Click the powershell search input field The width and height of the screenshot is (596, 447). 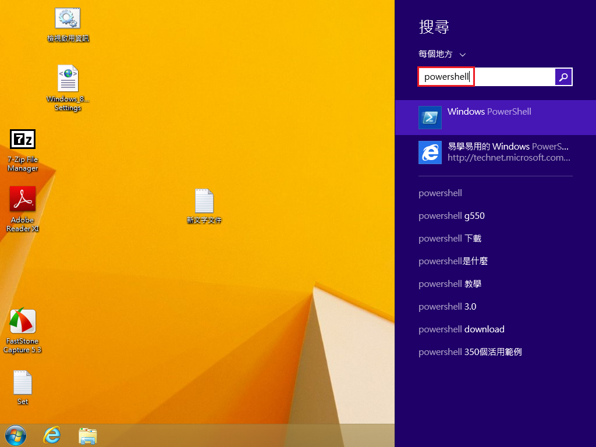pos(487,77)
